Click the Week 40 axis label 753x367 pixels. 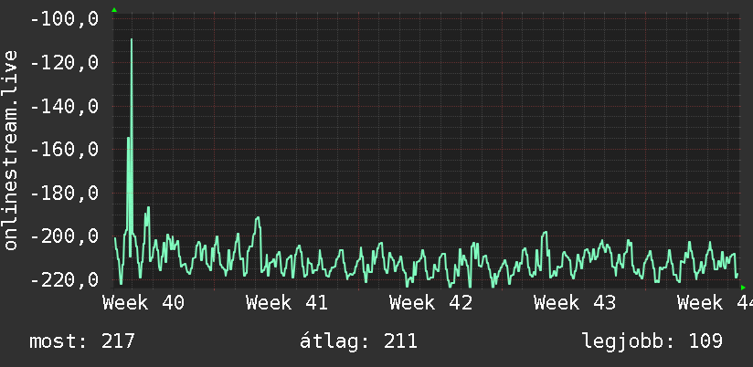click(143, 303)
